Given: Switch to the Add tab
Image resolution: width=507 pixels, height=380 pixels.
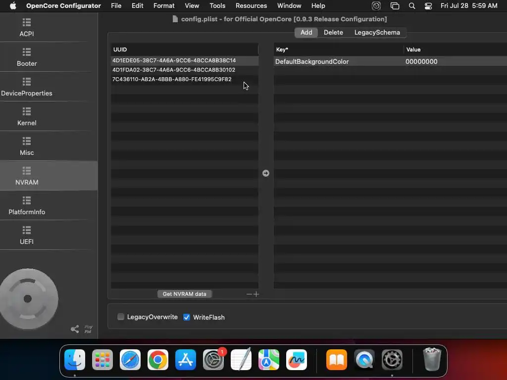Looking at the screenshot, I should (x=306, y=32).
